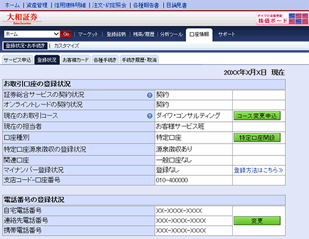Click the 各種報告書 link at top
The width and height of the screenshot is (309, 239).
point(146,5)
